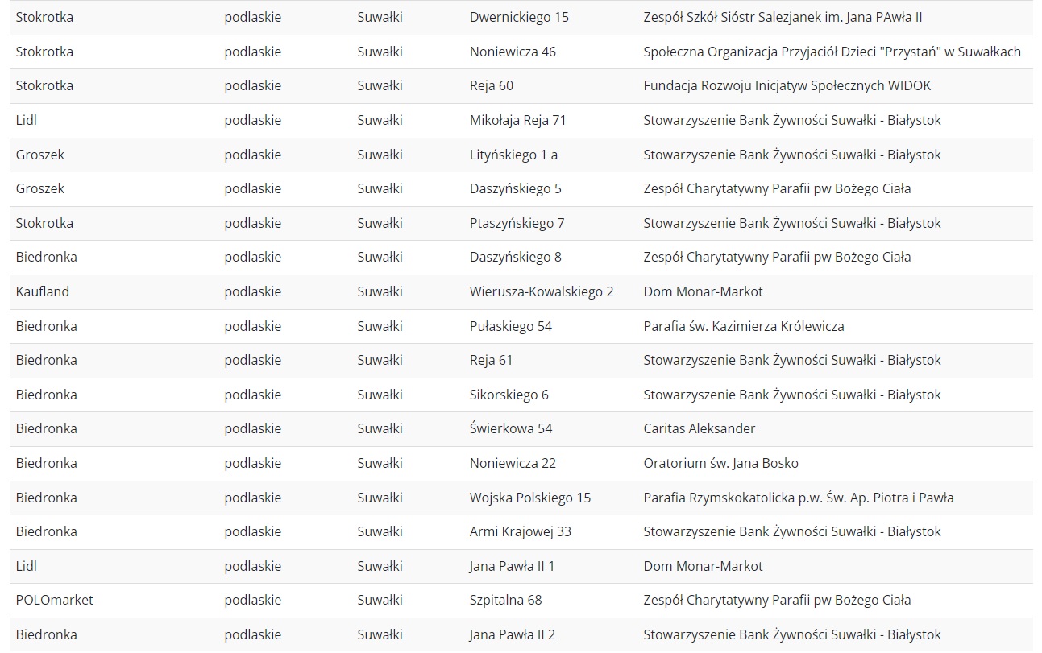This screenshot has height=653, width=1042.
Task: Click Zespół Szkół Sióstr Salezjanek organization cell
Action: pyautogui.click(x=783, y=17)
